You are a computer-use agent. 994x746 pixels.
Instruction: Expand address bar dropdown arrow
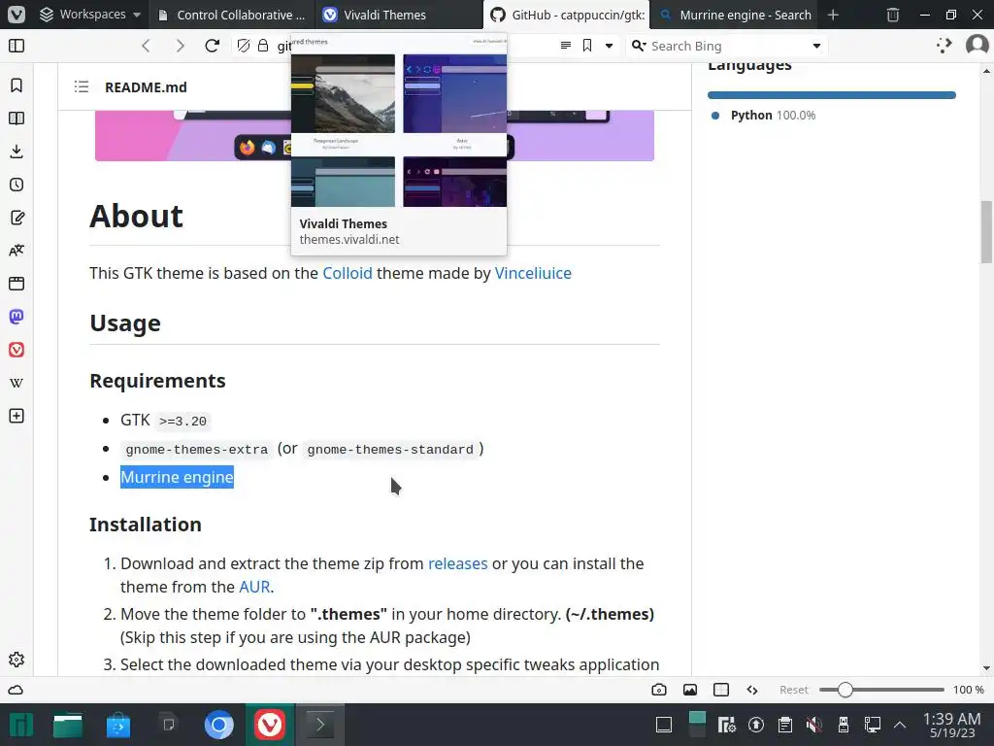tap(610, 46)
